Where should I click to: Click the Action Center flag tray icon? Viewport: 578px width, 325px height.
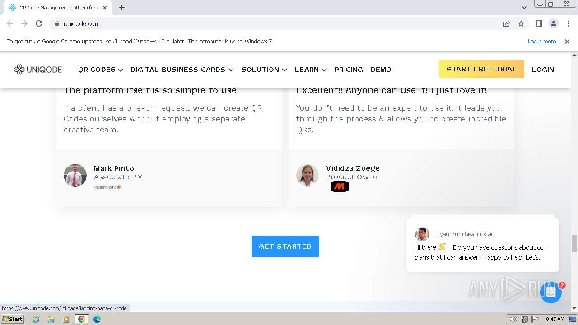pyautogui.click(x=535, y=319)
